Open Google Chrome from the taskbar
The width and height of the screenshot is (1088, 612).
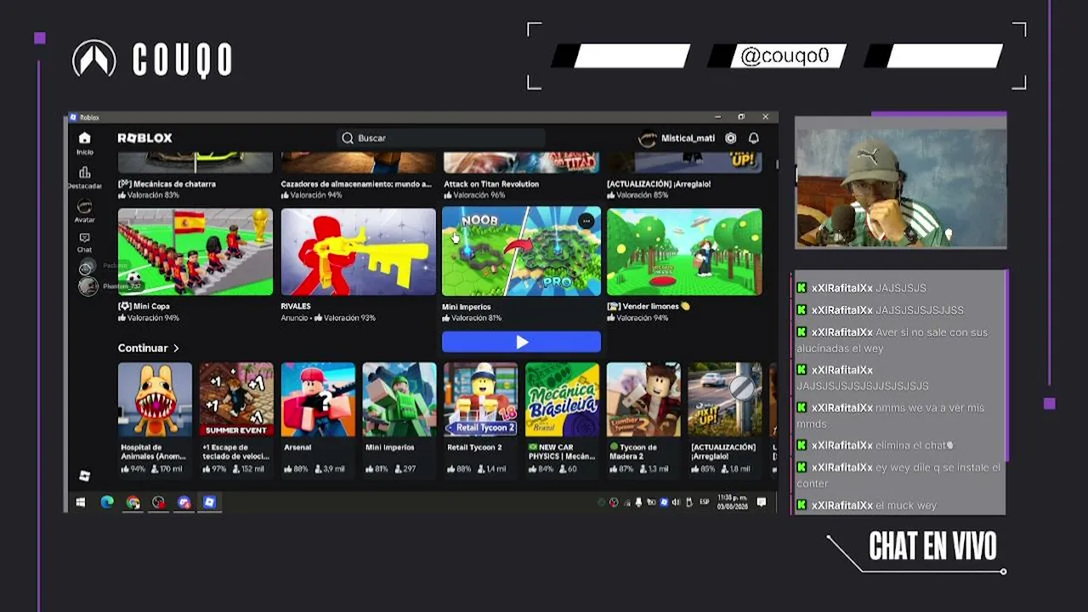click(133, 502)
